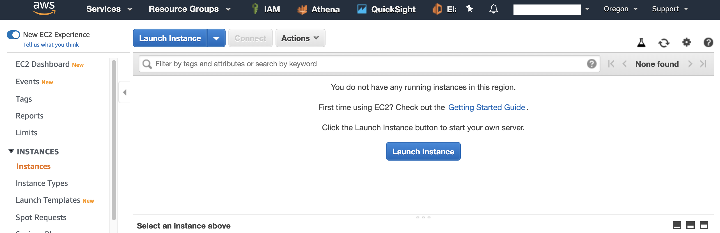Open the notifications bell
The width and height of the screenshot is (720, 233).
point(494,9)
